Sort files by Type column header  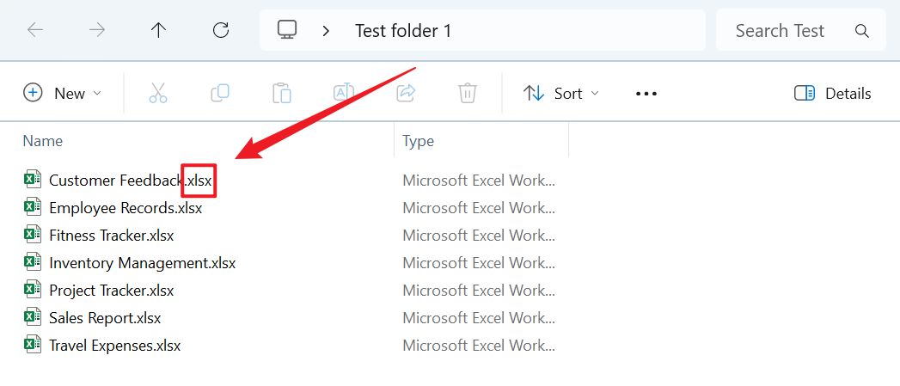pyautogui.click(x=419, y=141)
